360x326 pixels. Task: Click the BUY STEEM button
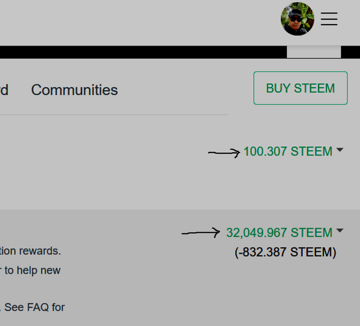pyautogui.click(x=300, y=88)
